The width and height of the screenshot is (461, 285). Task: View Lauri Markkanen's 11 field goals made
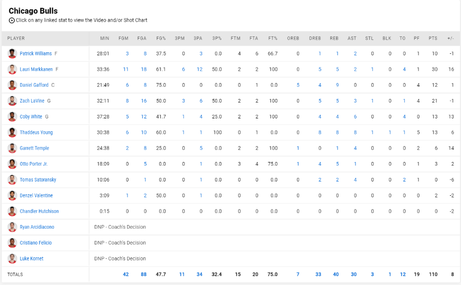pos(125,69)
